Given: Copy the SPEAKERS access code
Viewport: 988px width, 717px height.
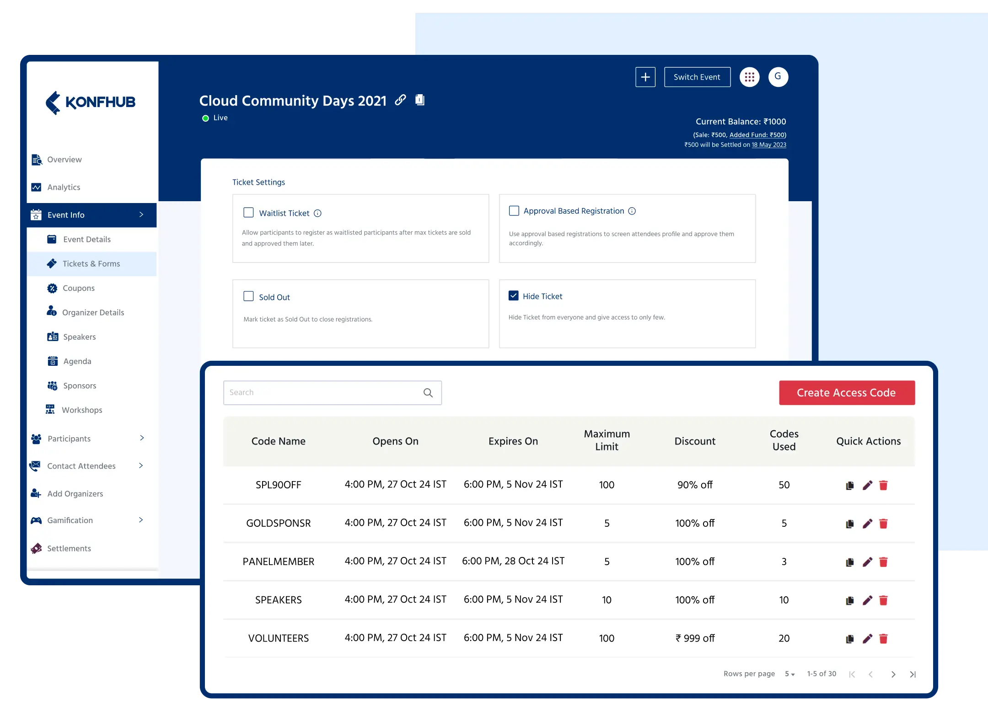Looking at the screenshot, I should coord(850,600).
